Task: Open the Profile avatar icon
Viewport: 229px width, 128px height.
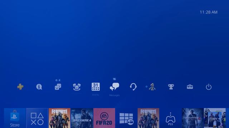Action: tap(152, 87)
